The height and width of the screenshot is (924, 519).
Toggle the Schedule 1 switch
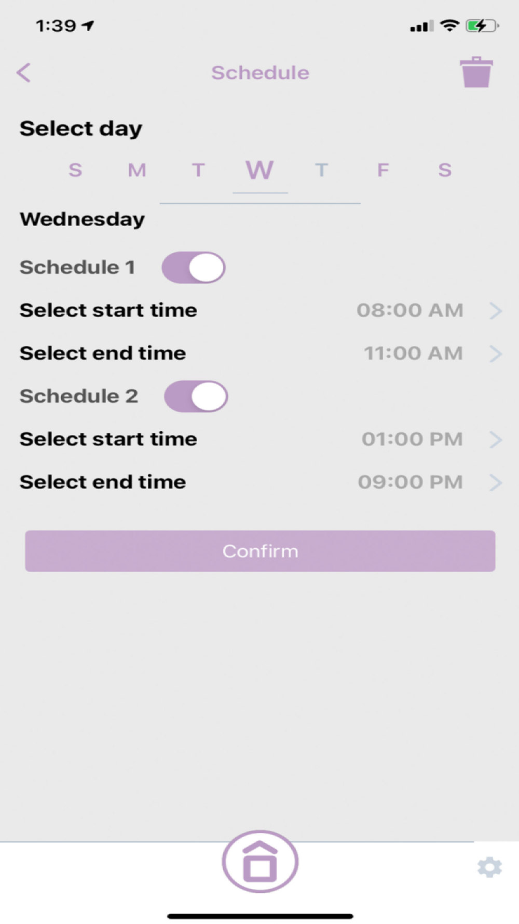click(194, 268)
